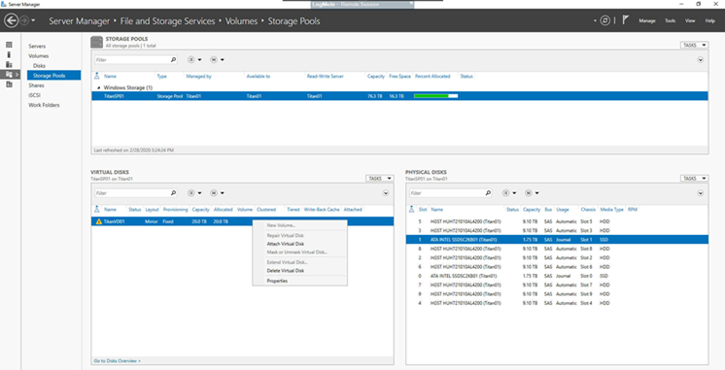This screenshot has height=370, width=725.
Task: Click the Physical Disks filter field
Action: [447, 192]
